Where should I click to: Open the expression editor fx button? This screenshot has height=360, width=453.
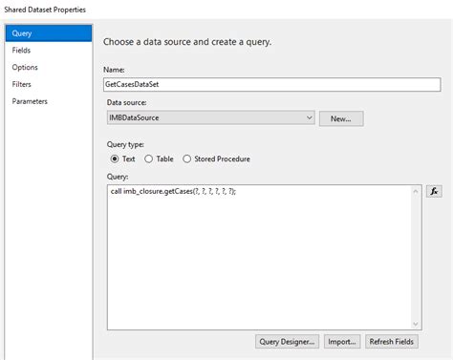click(x=434, y=191)
